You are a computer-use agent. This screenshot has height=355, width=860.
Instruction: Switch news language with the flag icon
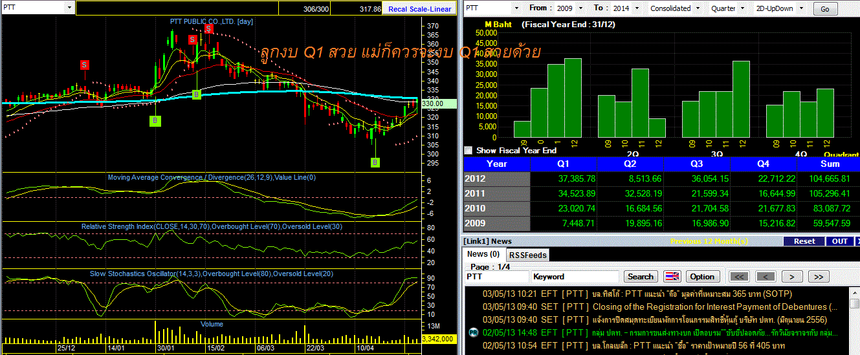coord(672,276)
